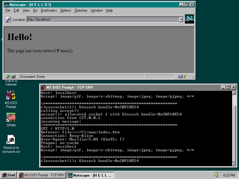Image resolution: width=239 pixels, height=179 pixels.
Task: Click the MS-DOS Prompt window title icon
Action: 43,87
